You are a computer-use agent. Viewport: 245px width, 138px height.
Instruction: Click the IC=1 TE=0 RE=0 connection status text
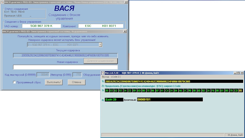pyautogui.click(x=14, y=12)
